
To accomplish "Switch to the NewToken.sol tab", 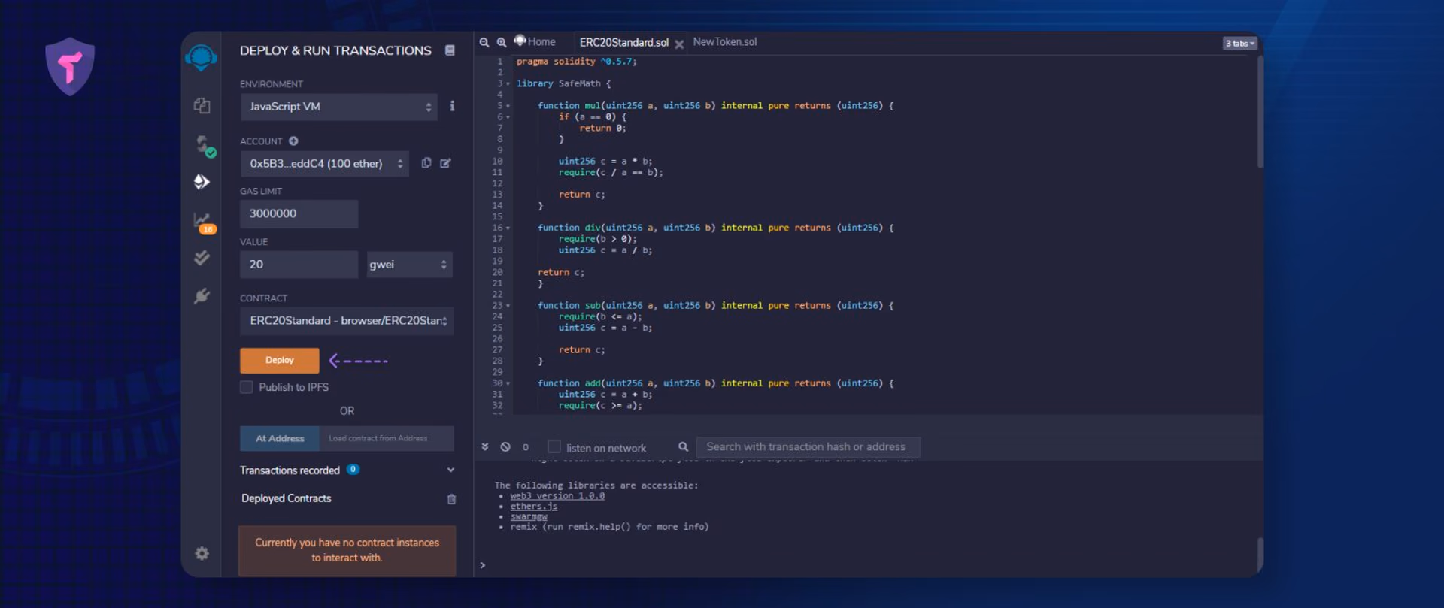I will (724, 42).
